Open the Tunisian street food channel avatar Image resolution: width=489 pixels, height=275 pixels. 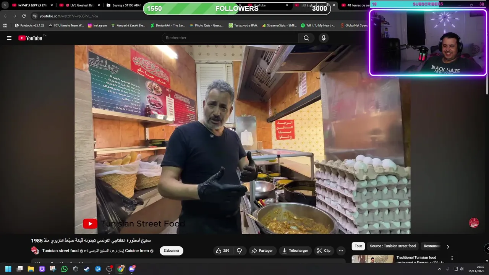click(x=35, y=251)
